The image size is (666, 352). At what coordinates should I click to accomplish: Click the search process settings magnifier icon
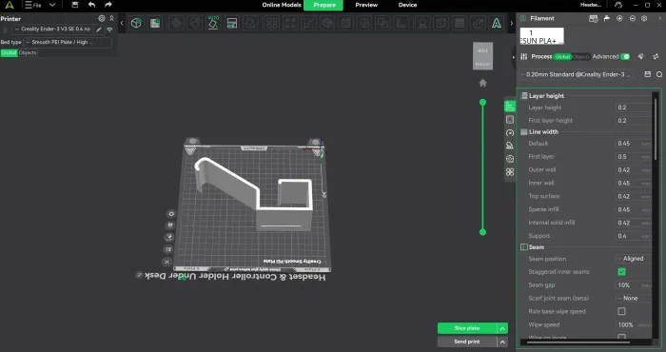(659, 74)
